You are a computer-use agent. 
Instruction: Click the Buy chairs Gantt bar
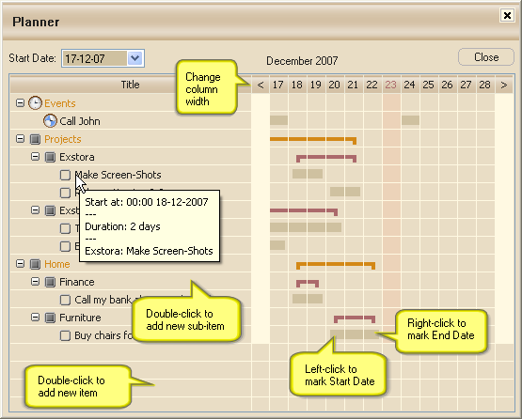coord(355,334)
